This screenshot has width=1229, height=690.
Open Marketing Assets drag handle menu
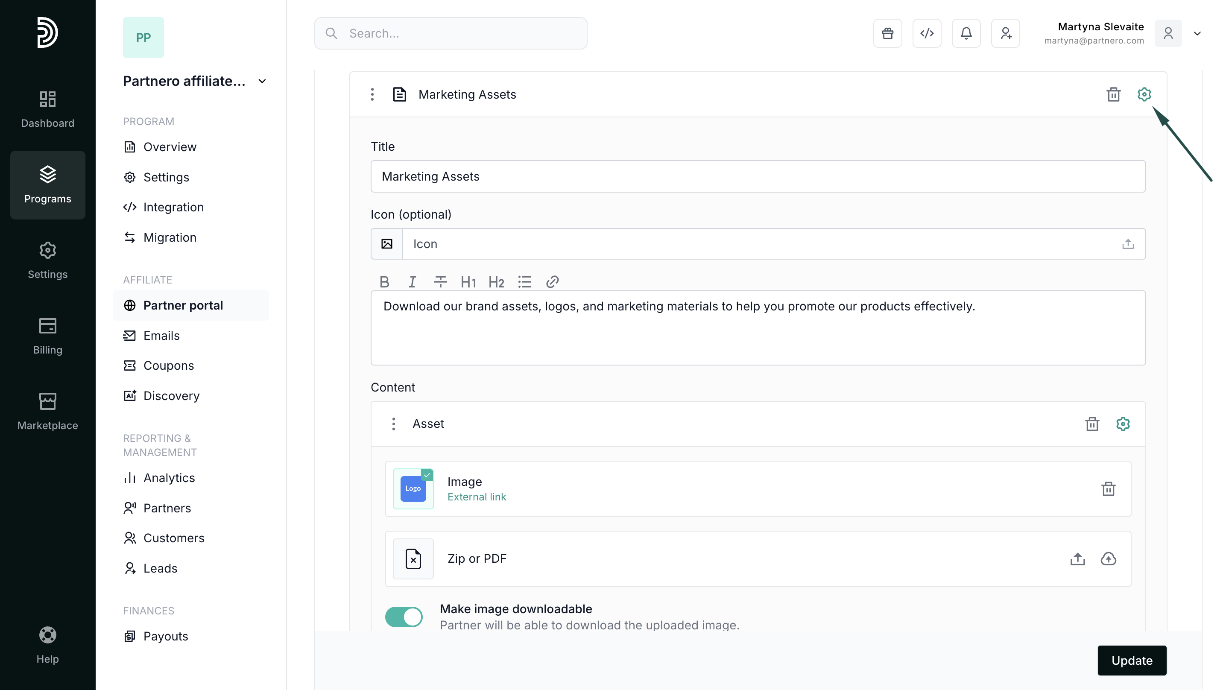[x=372, y=94]
